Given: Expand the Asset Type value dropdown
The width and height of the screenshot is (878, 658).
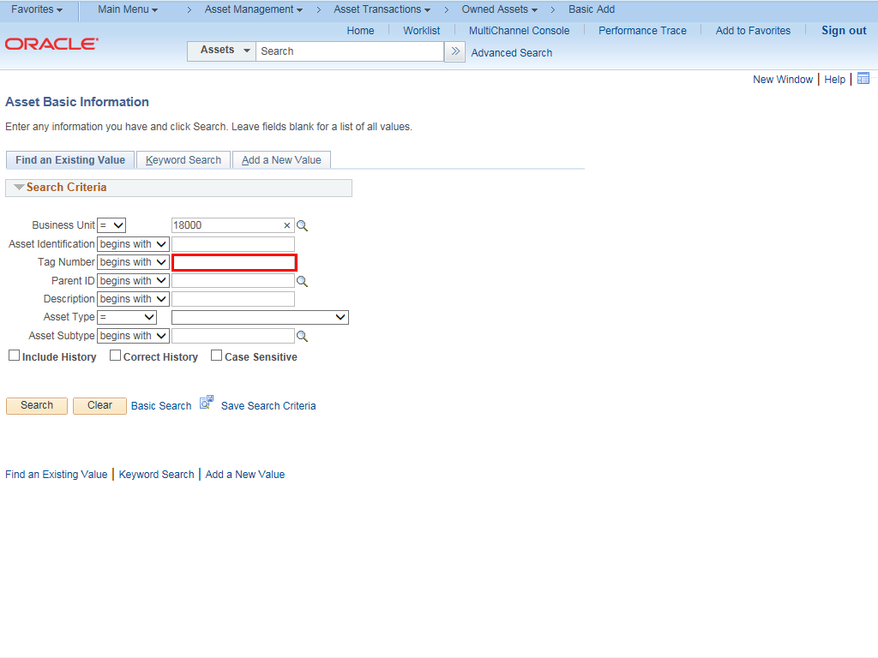Looking at the screenshot, I should [260, 317].
